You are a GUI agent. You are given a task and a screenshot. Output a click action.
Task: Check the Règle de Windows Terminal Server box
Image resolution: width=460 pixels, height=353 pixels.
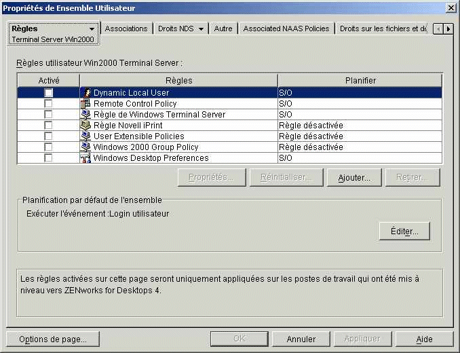[48, 115]
